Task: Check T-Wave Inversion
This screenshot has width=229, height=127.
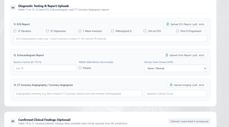Action: (x=80, y=31)
